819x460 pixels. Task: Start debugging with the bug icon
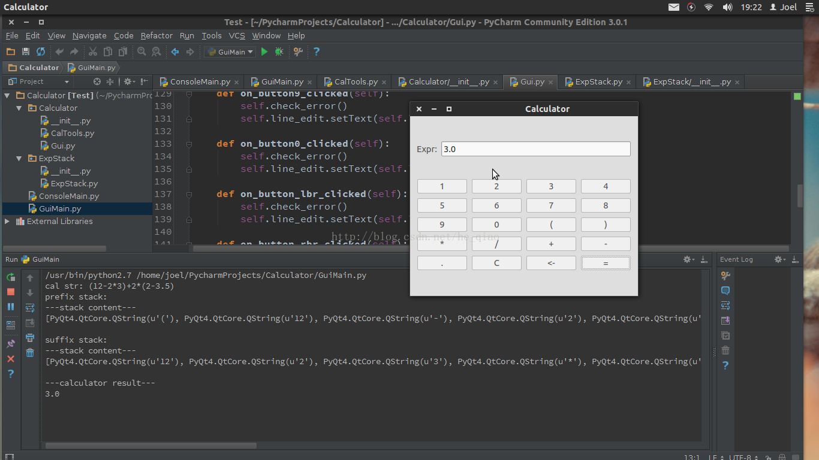coord(279,52)
